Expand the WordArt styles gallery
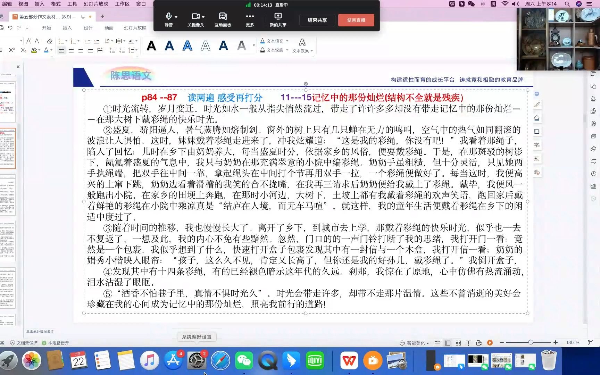The image size is (600, 375). (x=254, y=46)
